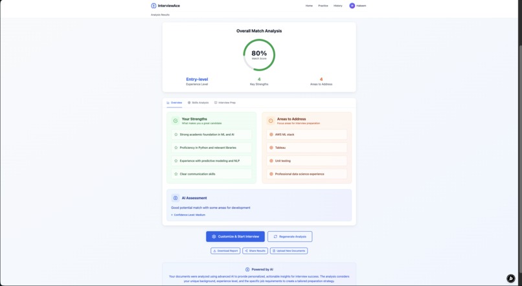Click the orange dot beside Tableau
This screenshot has width=522, height=286.
pos(271,148)
